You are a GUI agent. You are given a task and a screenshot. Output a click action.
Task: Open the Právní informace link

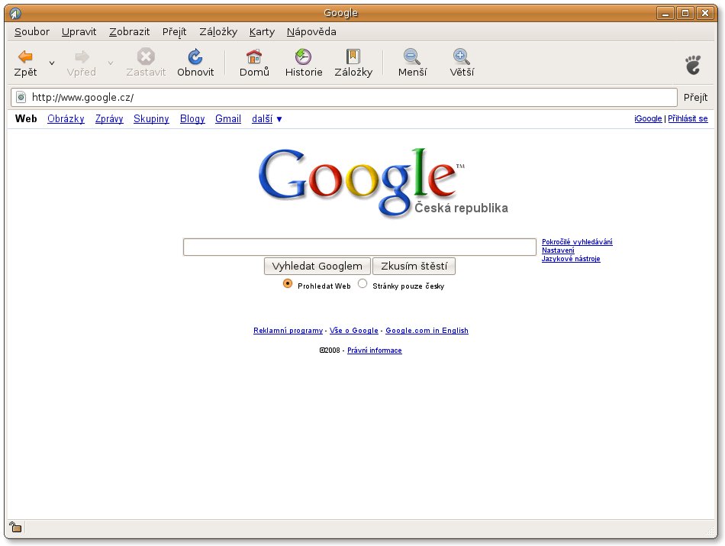(x=375, y=351)
